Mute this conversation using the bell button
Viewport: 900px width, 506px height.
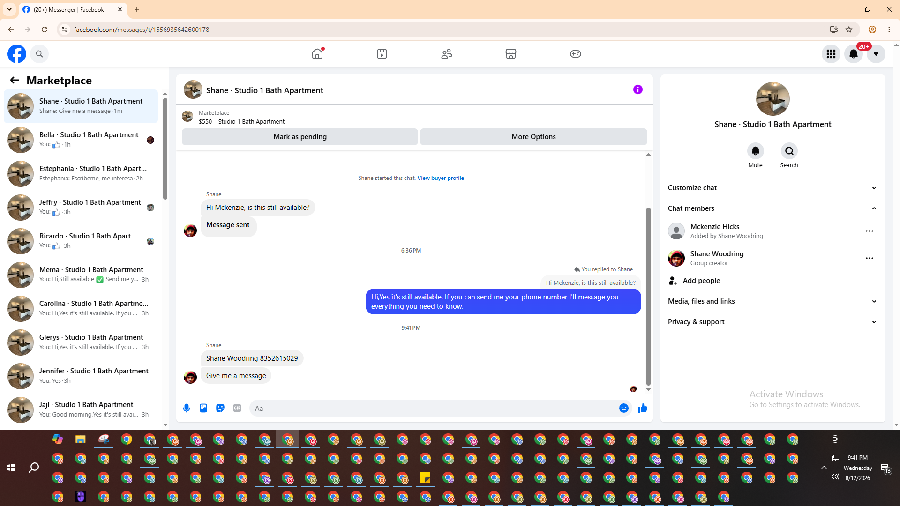click(x=756, y=151)
